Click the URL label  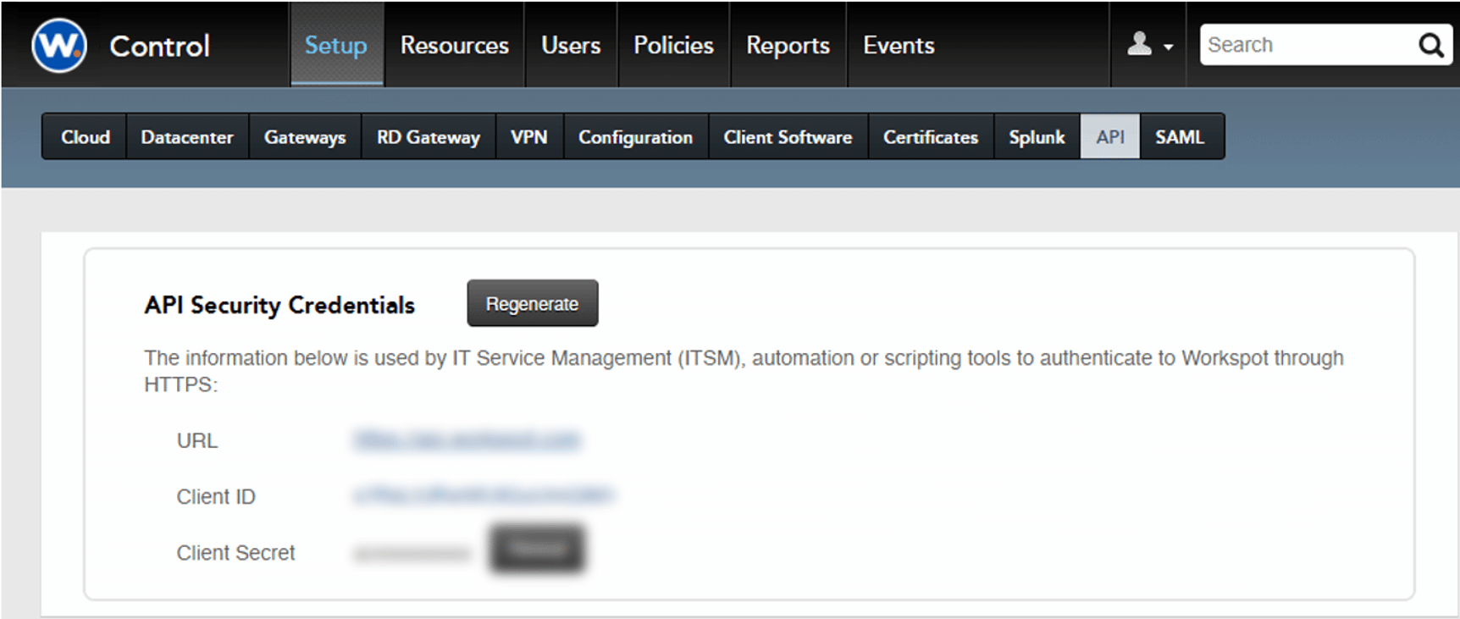tap(197, 440)
